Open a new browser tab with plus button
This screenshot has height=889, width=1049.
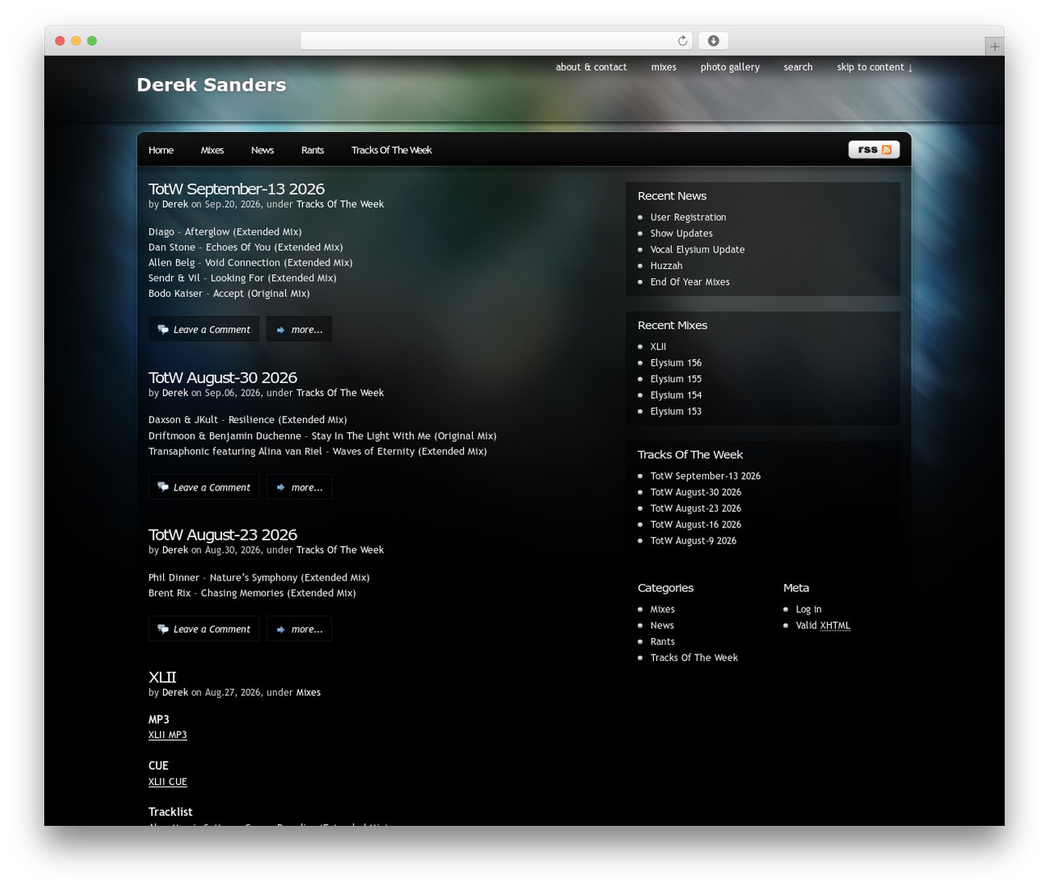994,47
